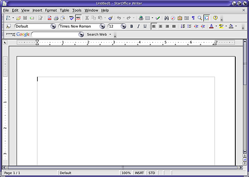Click the Cut scissors icon
Screen dimensions: 249x177
(87, 18)
